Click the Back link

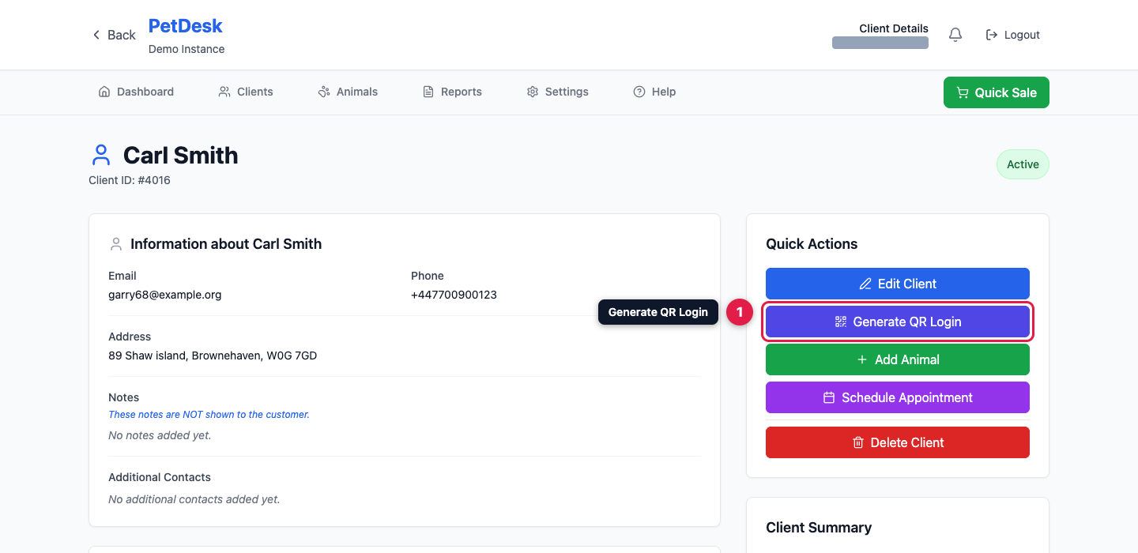pos(114,35)
